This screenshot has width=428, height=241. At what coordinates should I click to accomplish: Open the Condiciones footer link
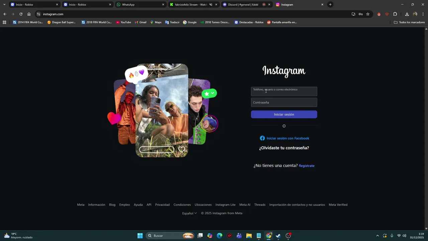click(182, 205)
